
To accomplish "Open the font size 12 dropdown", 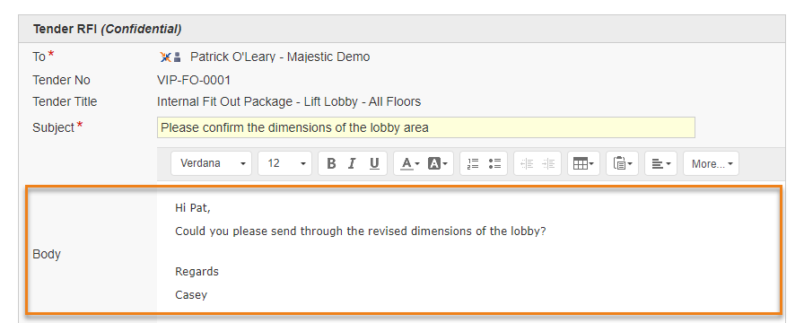I will (x=284, y=163).
